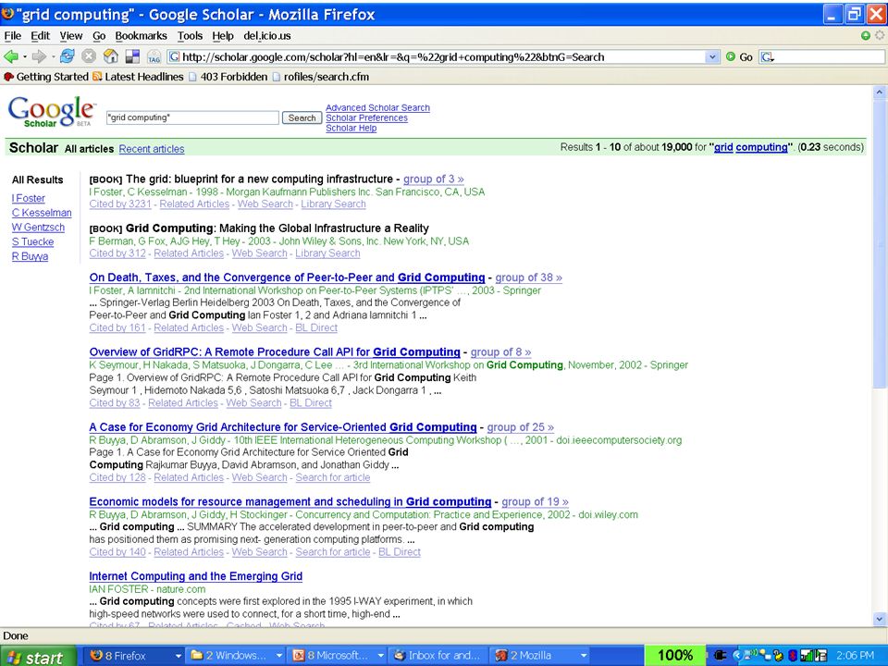Click the green add icon at top right
This screenshot has width=888, height=666.
[866, 36]
